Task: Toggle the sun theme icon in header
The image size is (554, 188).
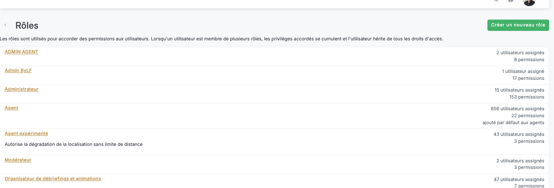Action: click(x=496, y=1)
